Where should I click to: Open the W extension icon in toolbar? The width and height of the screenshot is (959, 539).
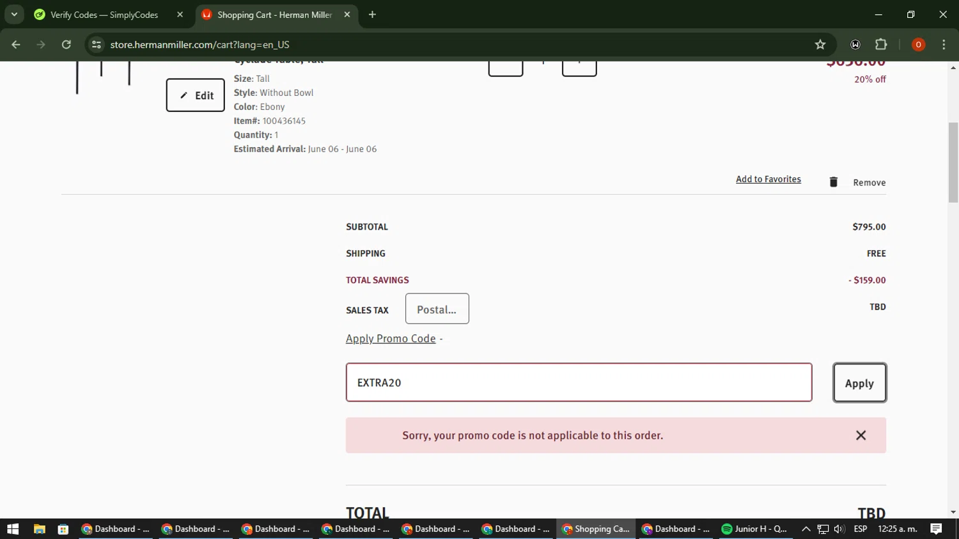point(855,45)
